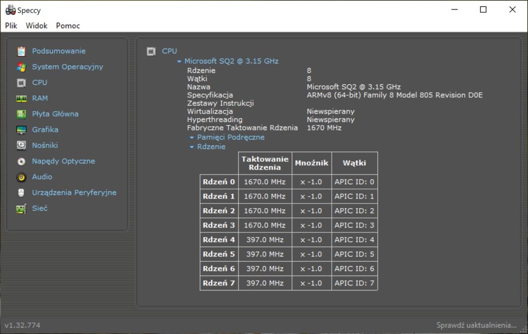Click the Rdzeń 5 397.0 MHz cell
Viewport: 528px width, 334px height.
tap(265, 254)
